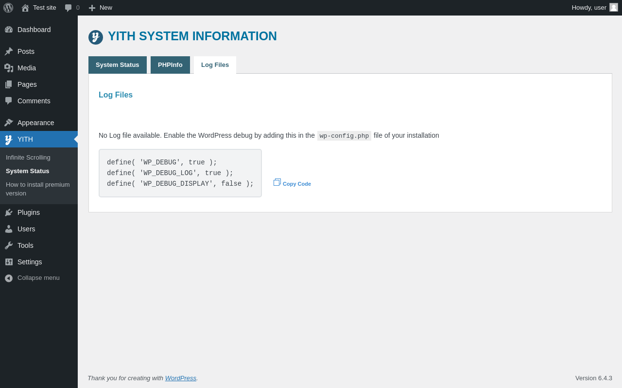Click the WordPress logo icon
Screen dimensions: 622x388
click(8, 8)
